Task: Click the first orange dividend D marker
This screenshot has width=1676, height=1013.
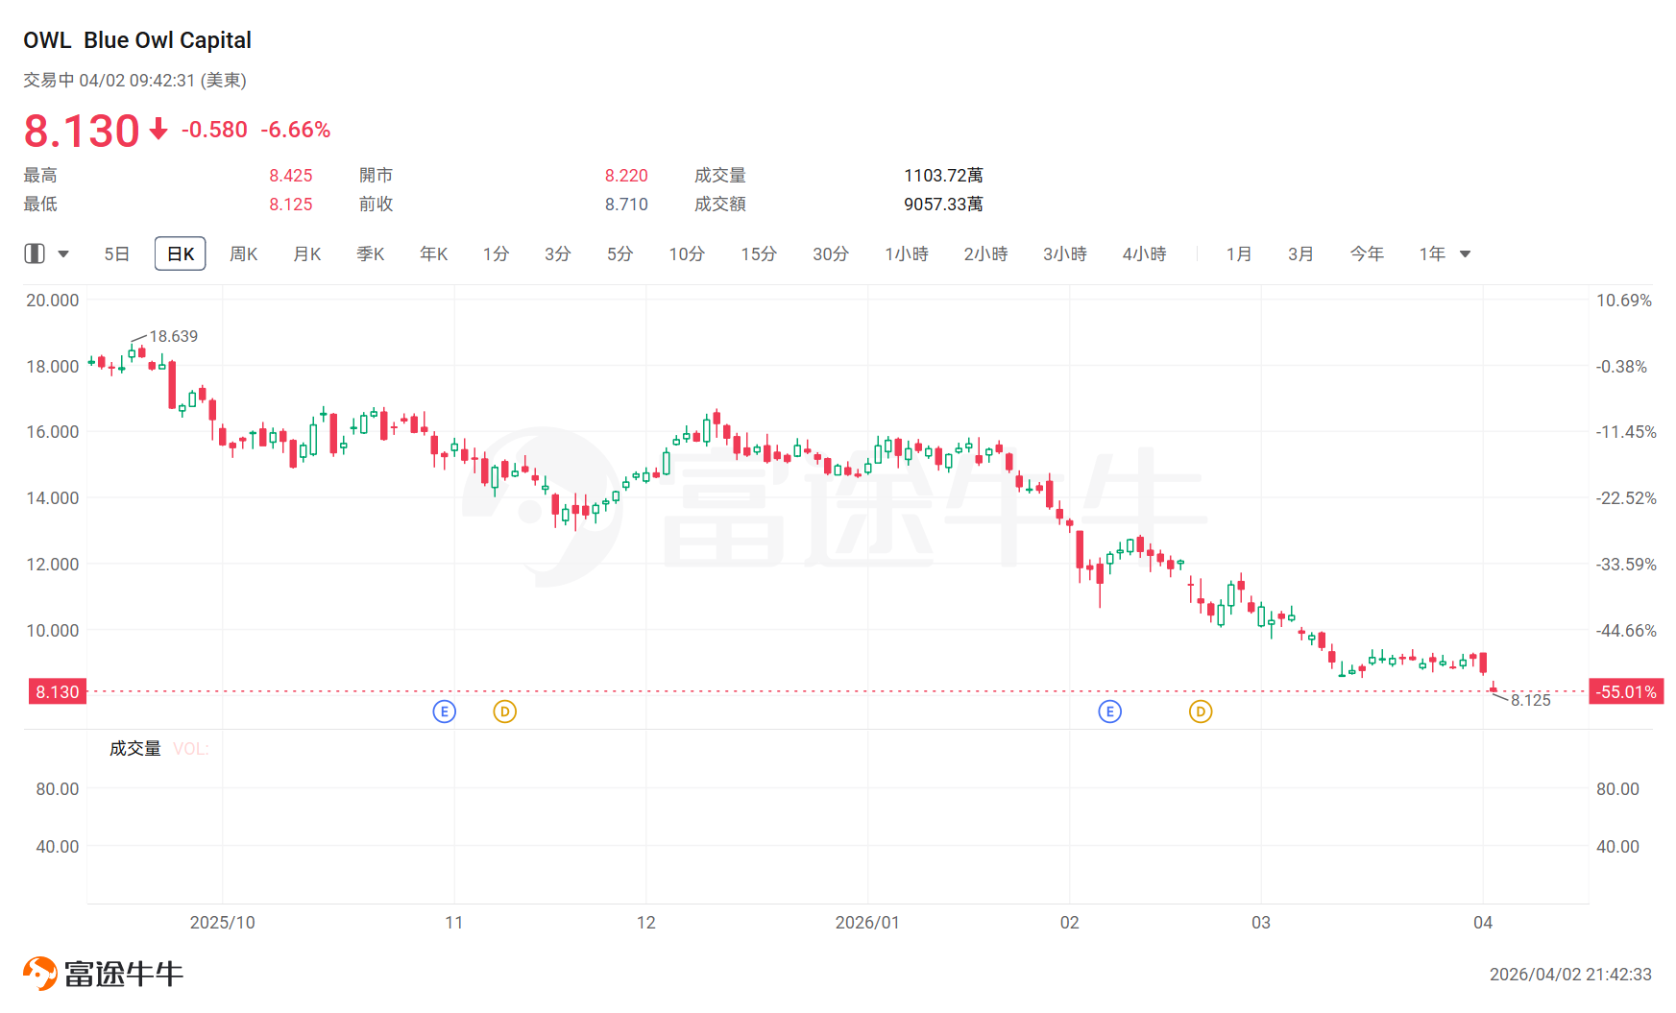Action: pyautogui.click(x=504, y=712)
